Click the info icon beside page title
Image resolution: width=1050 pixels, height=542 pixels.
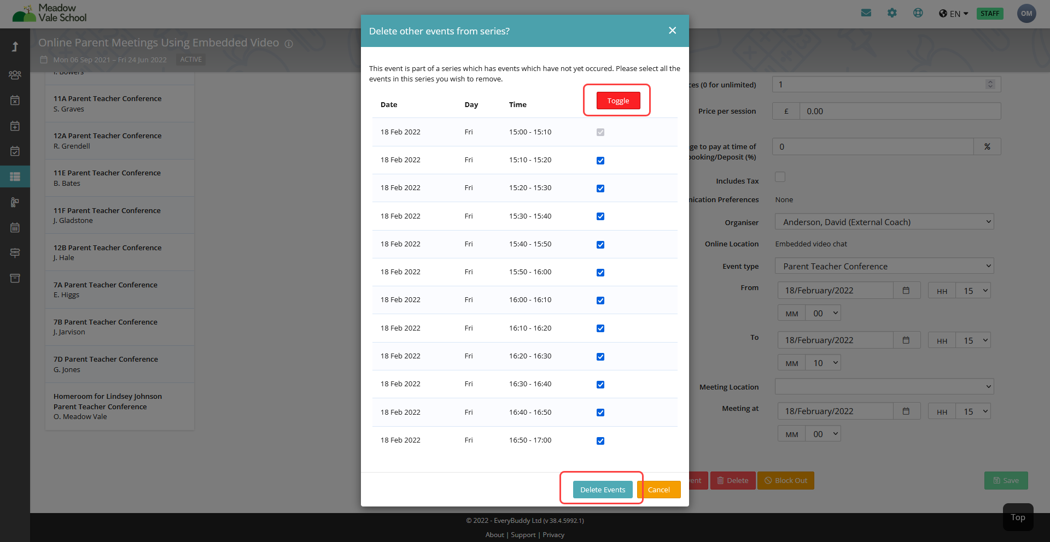(289, 44)
